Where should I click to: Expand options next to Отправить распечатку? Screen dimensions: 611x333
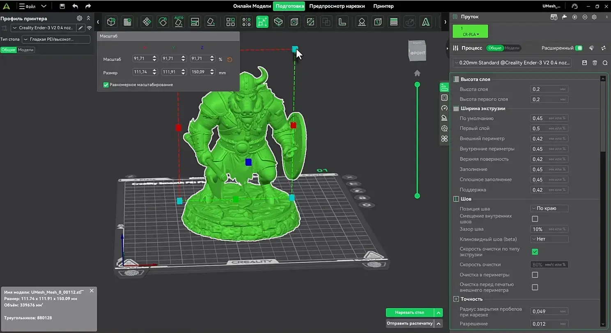439,324
